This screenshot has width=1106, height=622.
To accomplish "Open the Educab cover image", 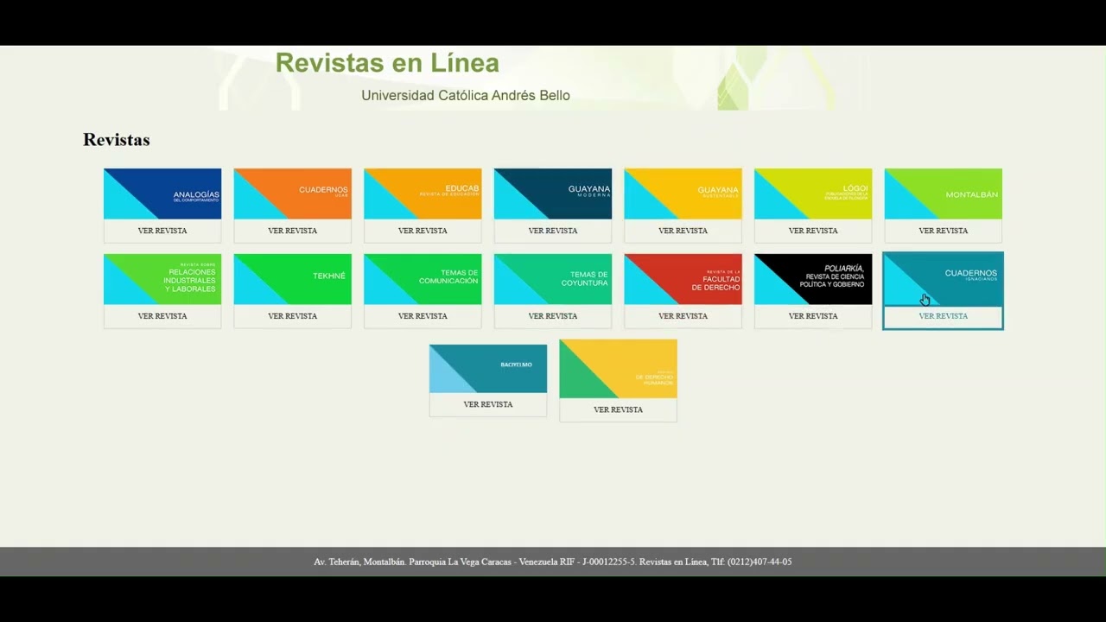I will tap(423, 194).
